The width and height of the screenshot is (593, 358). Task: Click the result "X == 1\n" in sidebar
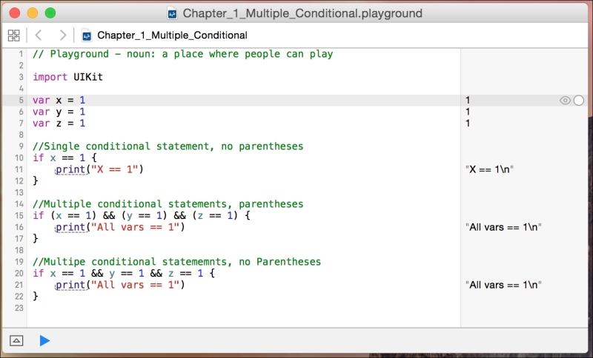[489, 169]
